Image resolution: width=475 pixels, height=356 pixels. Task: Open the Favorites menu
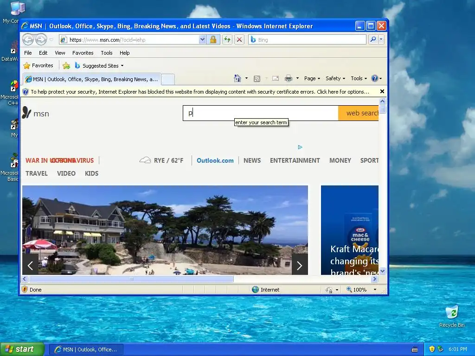click(x=83, y=53)
